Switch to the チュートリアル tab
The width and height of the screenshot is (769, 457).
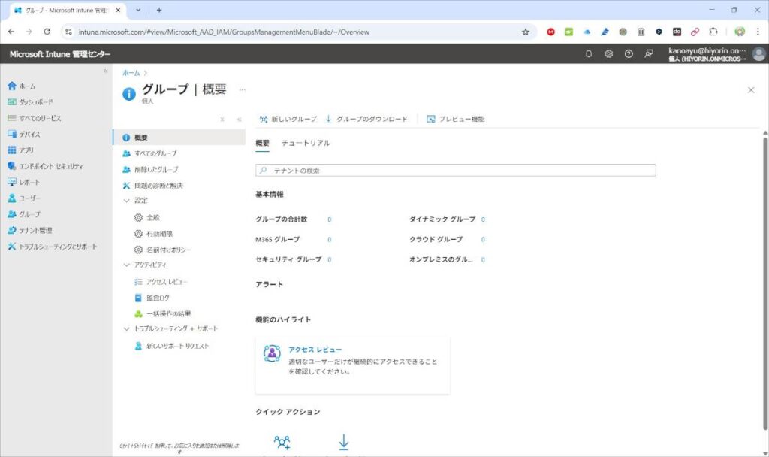(x=306, y=144)
